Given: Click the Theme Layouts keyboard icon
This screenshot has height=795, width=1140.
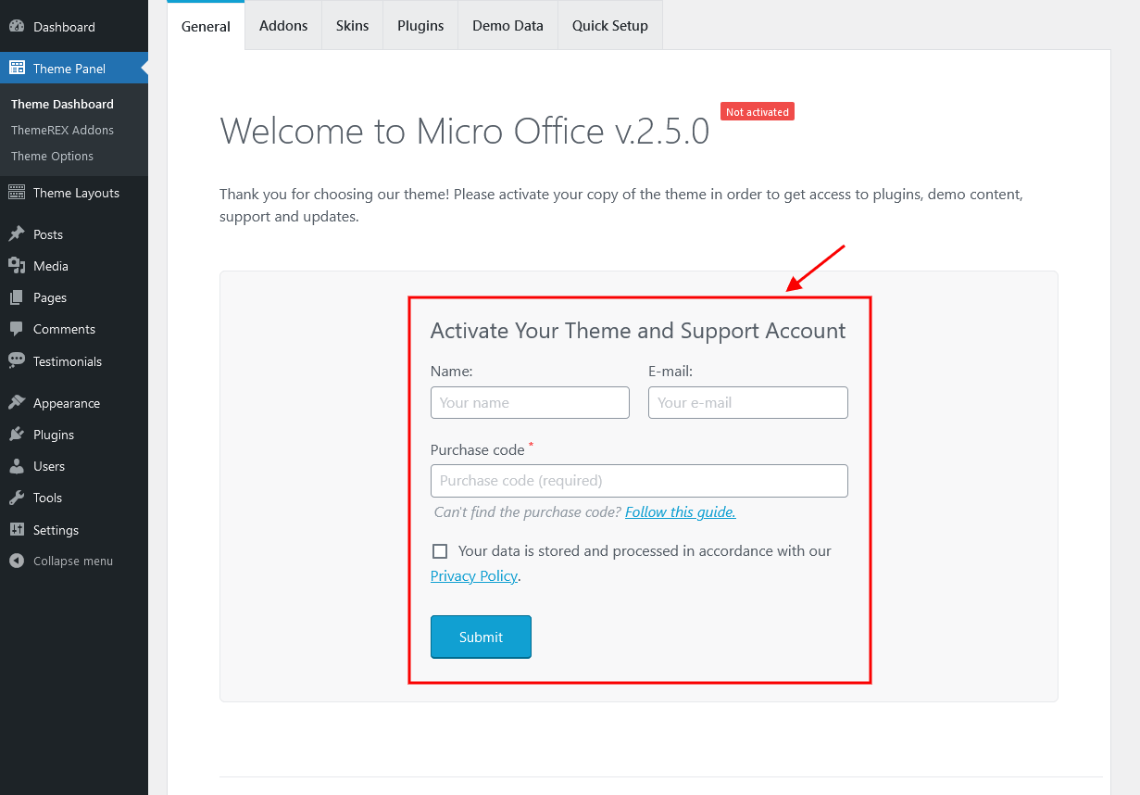Looking at the screenshot, I should coord(17,193).
